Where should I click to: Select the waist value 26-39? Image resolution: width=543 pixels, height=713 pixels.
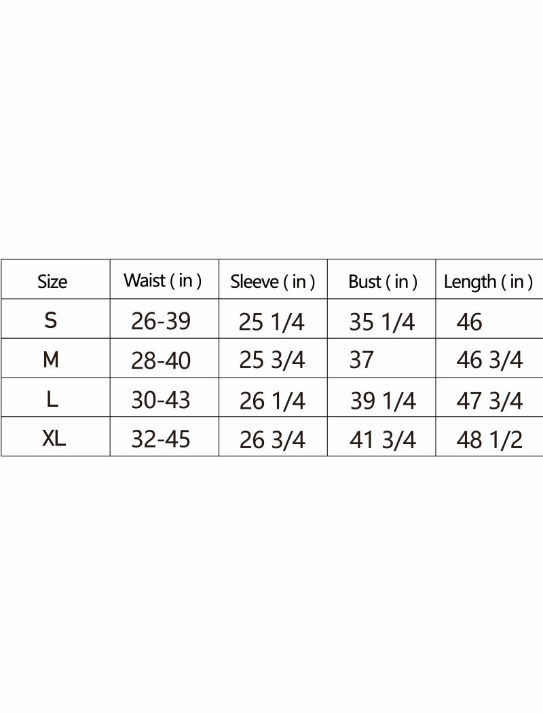click(160, 321)
